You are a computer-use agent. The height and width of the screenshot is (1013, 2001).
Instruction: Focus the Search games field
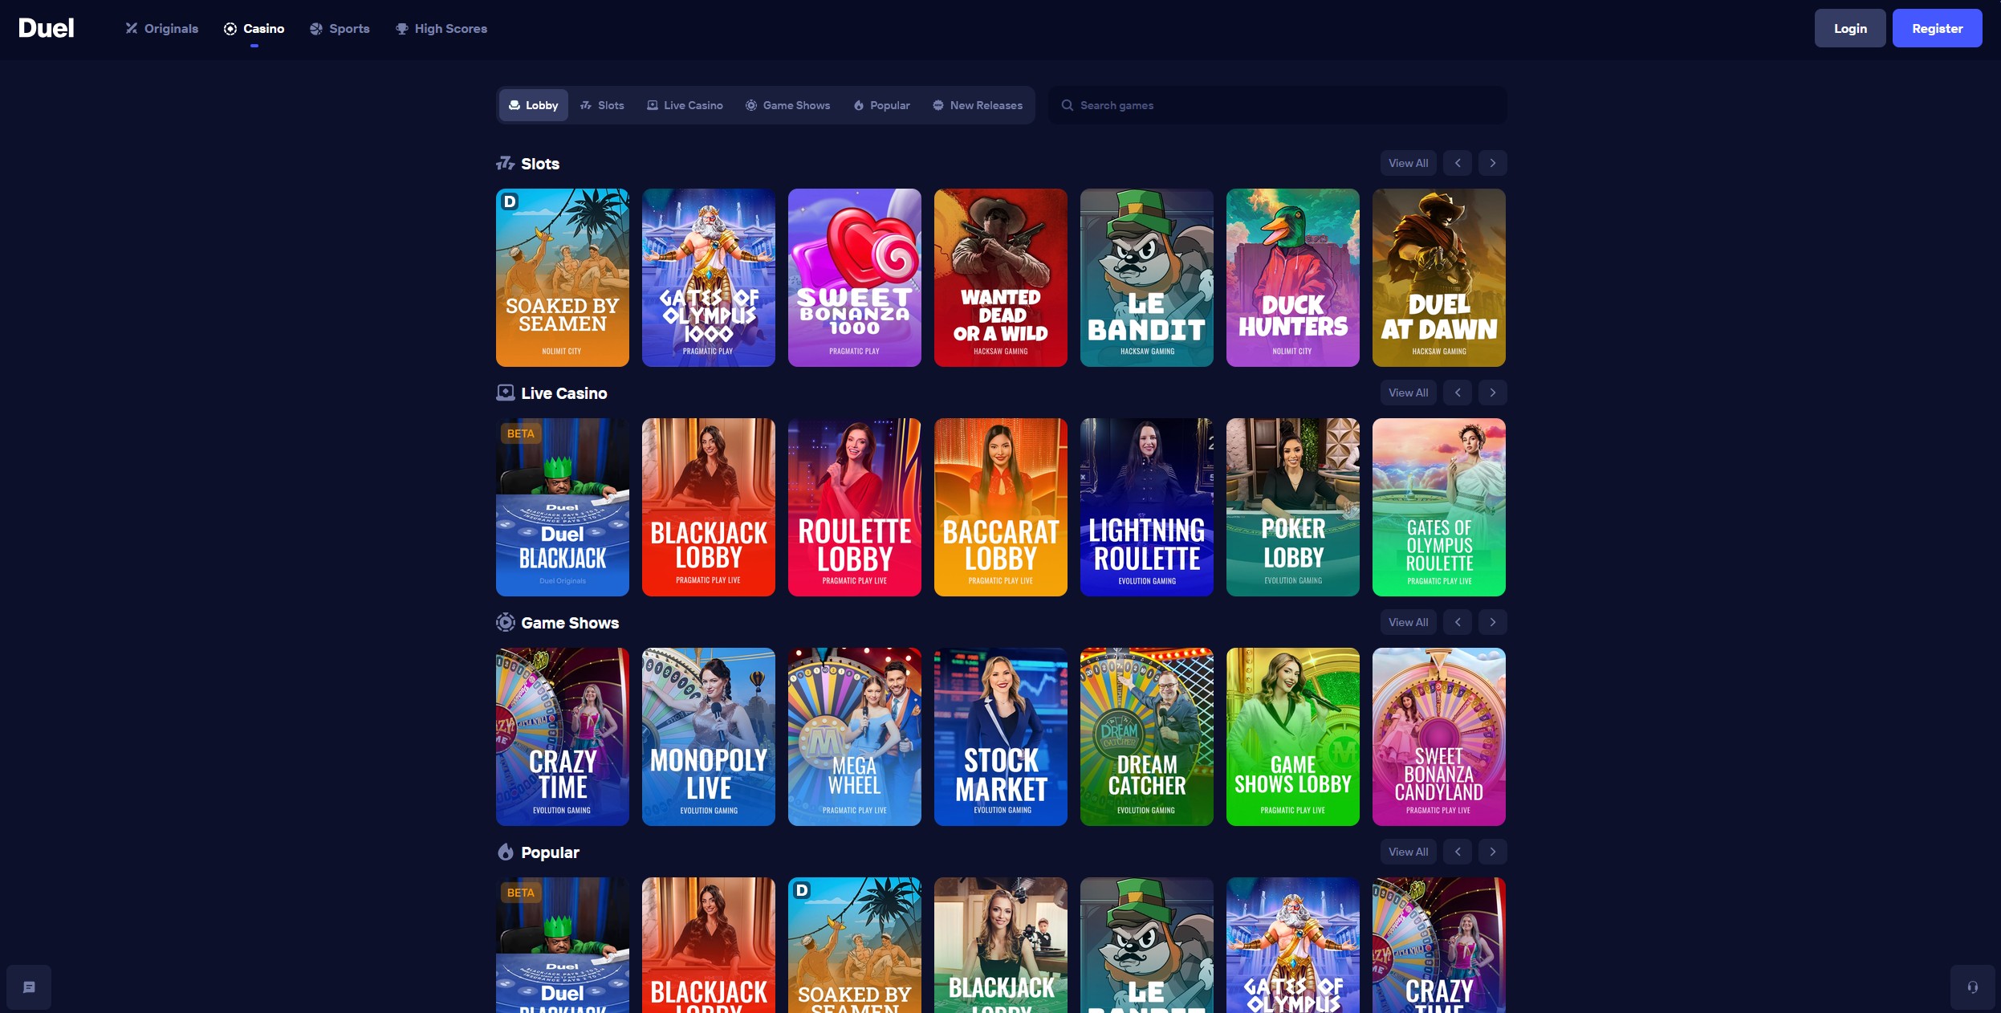(x=1278, y=105)
